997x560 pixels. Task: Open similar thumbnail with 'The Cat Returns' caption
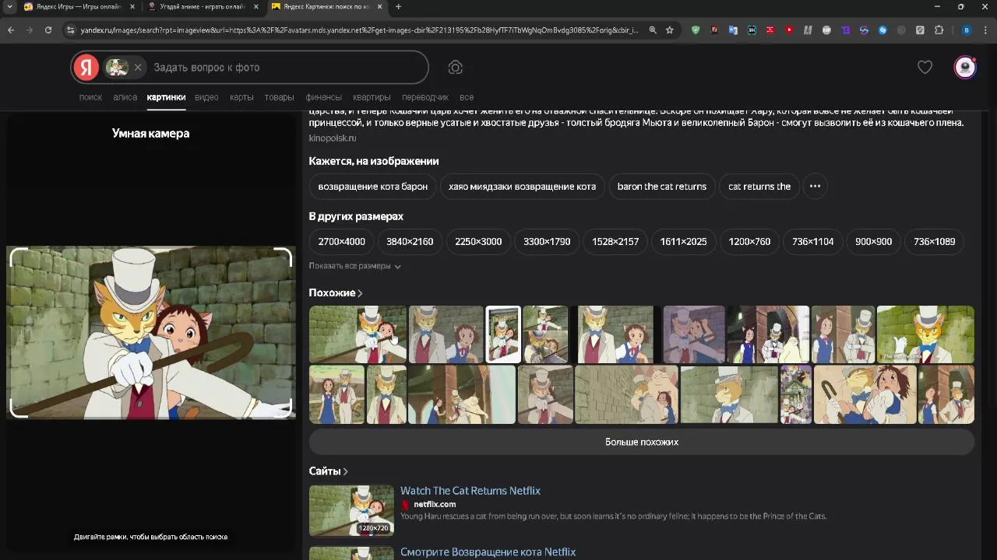(925, 334)
